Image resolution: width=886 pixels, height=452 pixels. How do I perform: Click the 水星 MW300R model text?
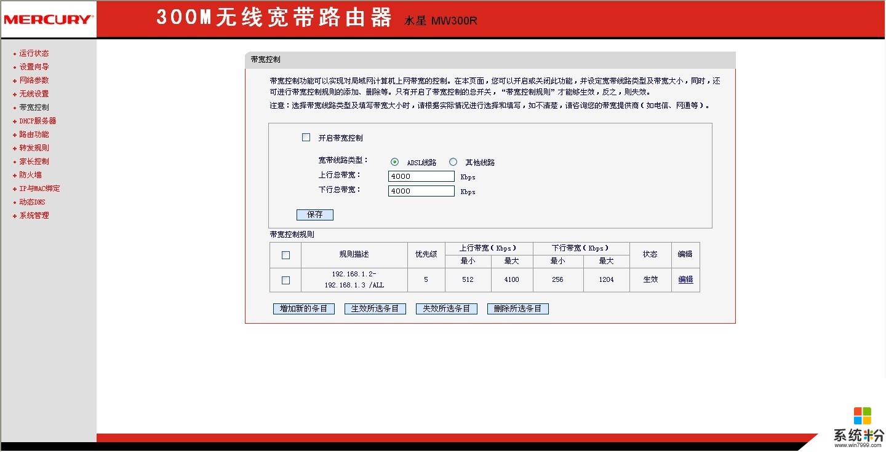click(x=441, y=20)
